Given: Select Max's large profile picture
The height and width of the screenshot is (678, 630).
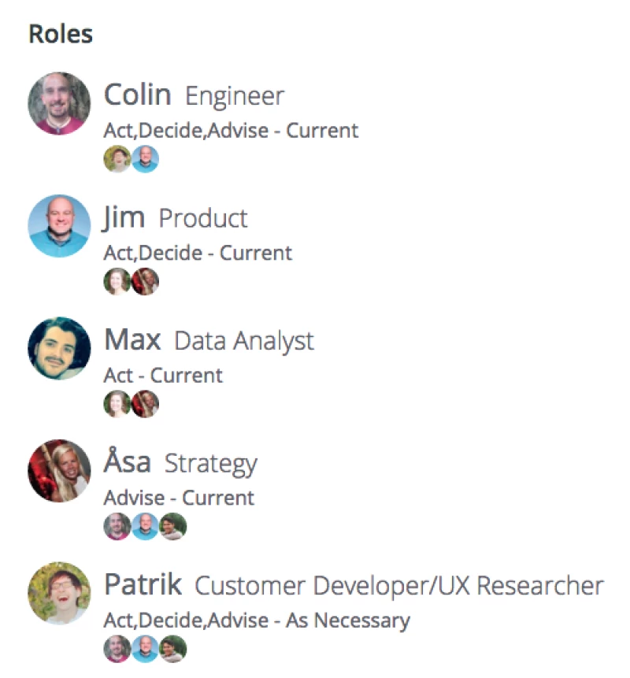Looking at the screenshot, I should point(59,348).
